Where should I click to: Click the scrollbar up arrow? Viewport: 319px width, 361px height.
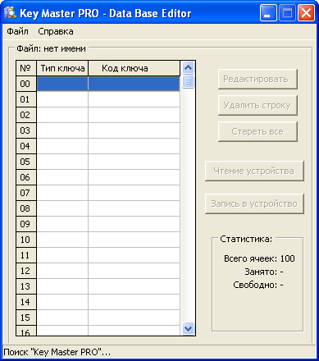(188, 68)
